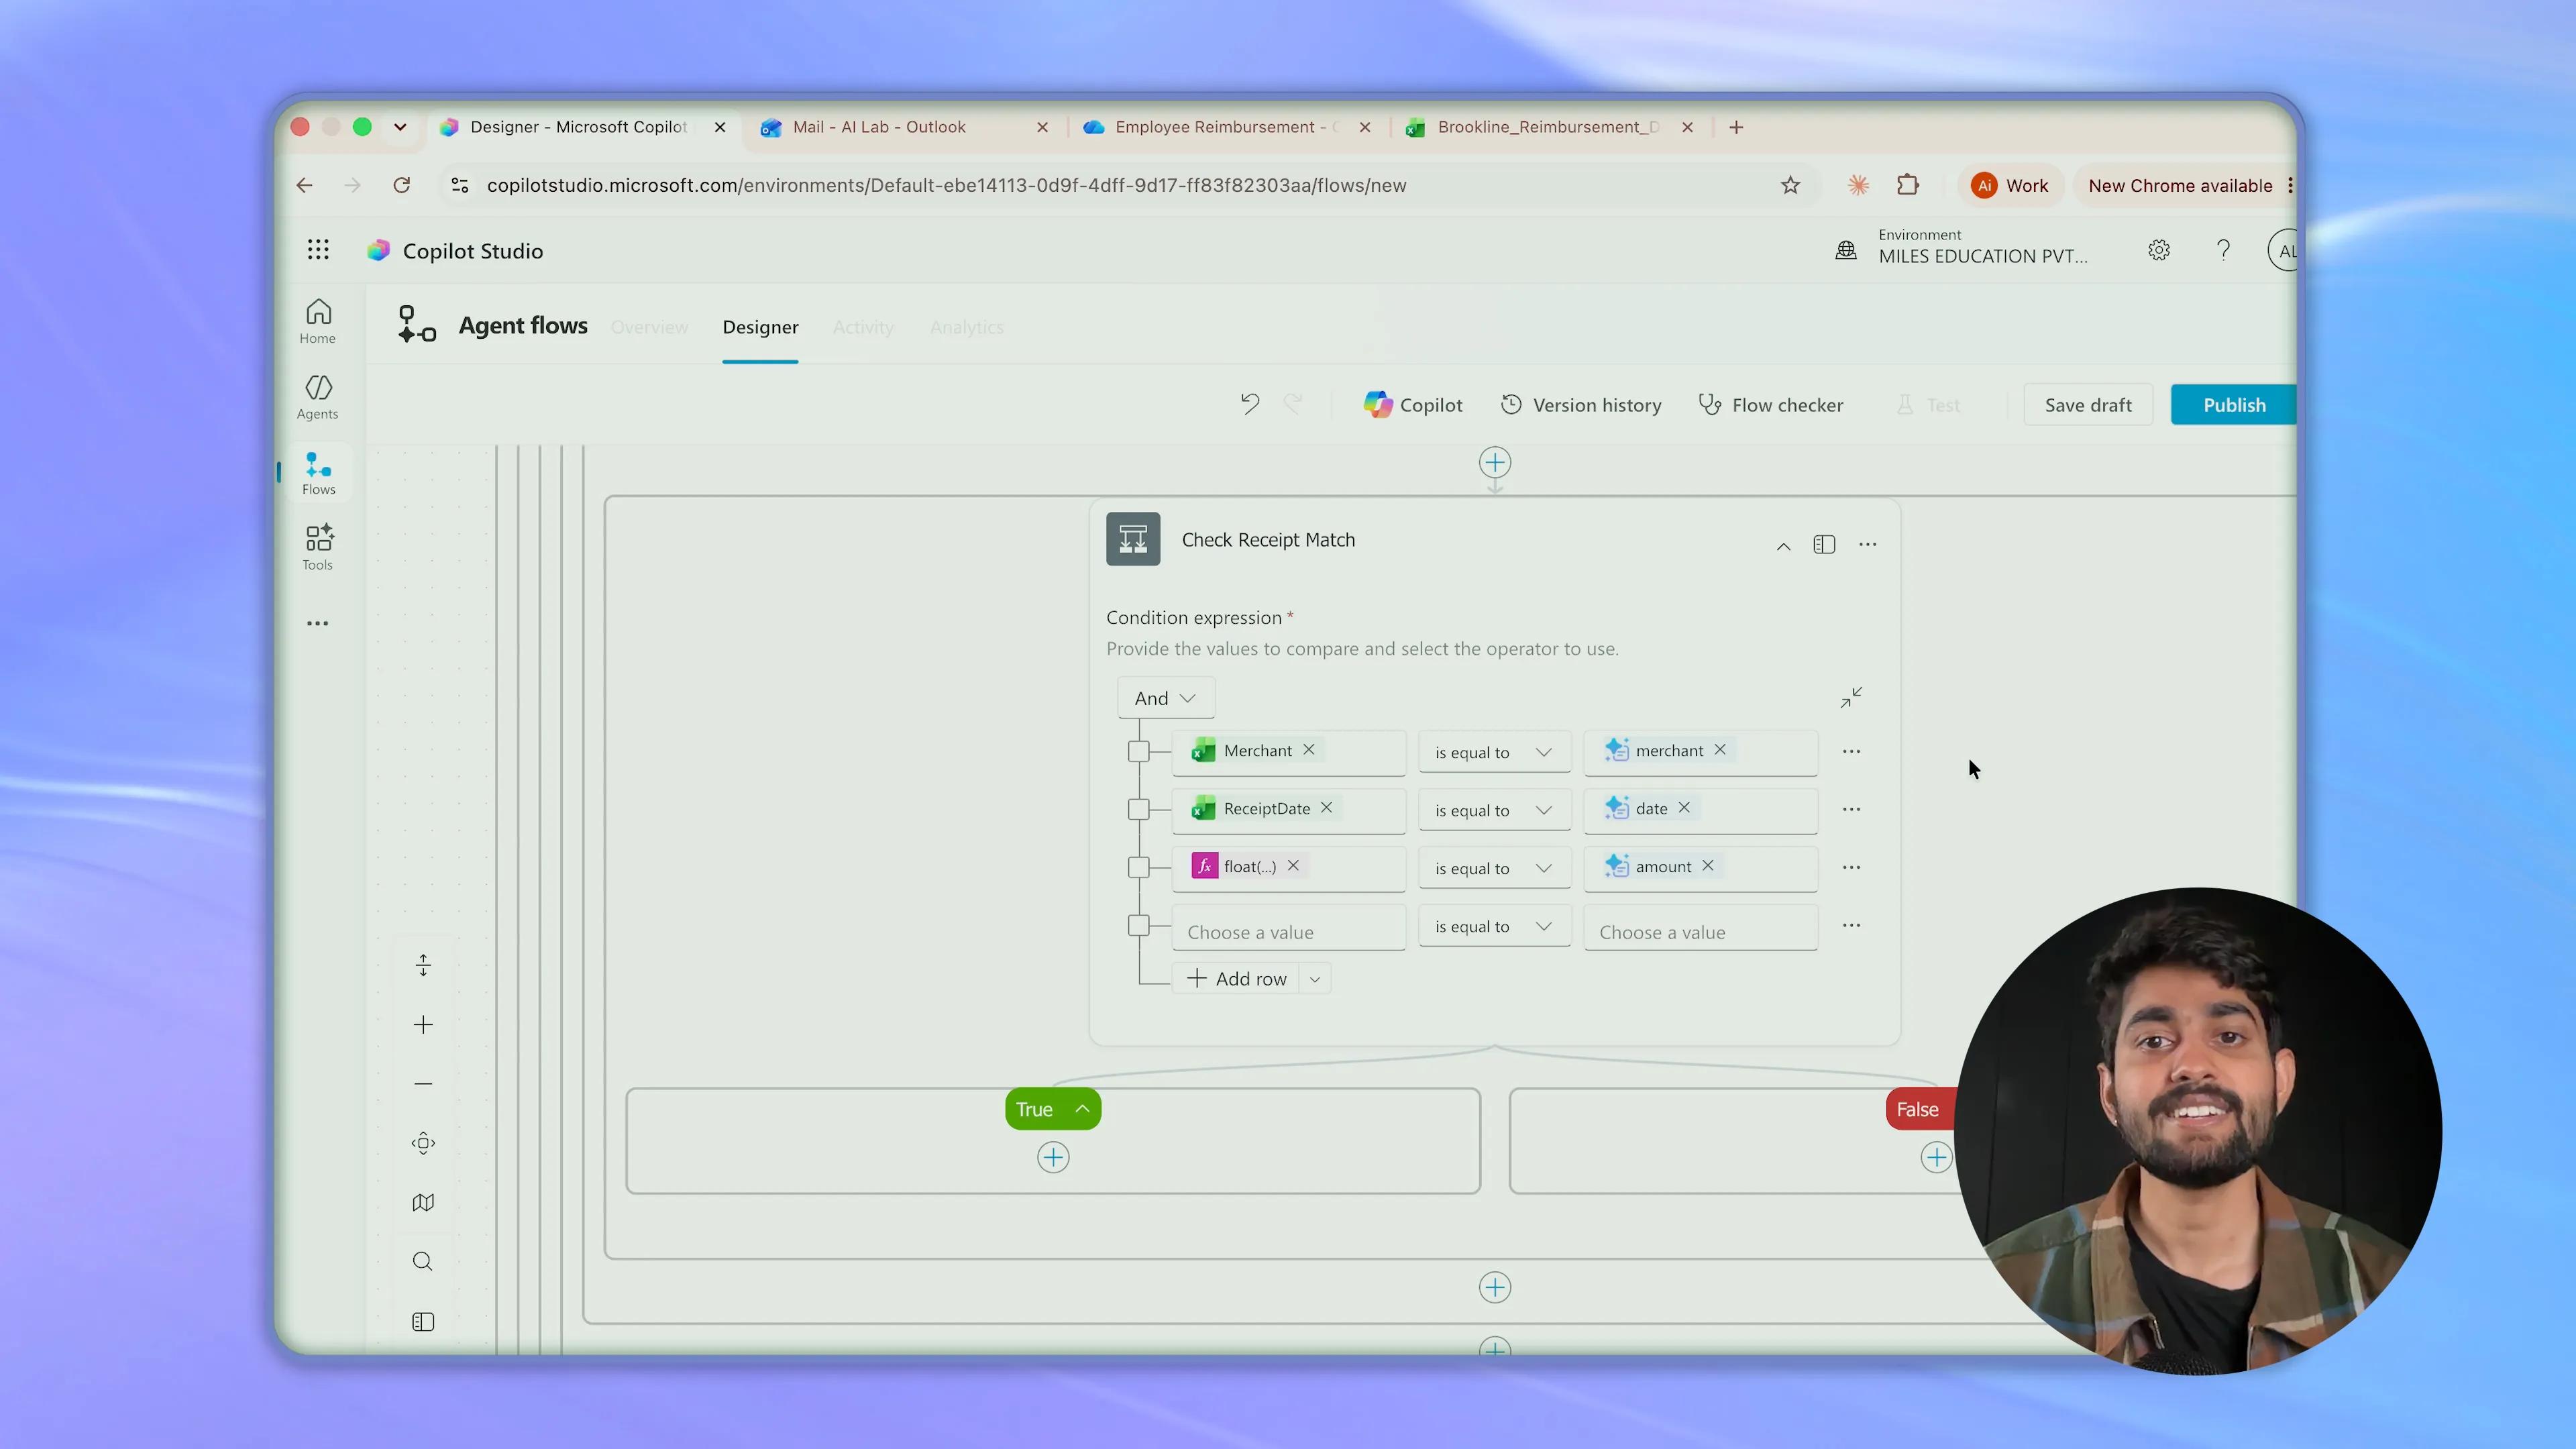Open row options for the ReceiptDate condition
The height and width of the screenshot is (1449, 2576).
1851,809
